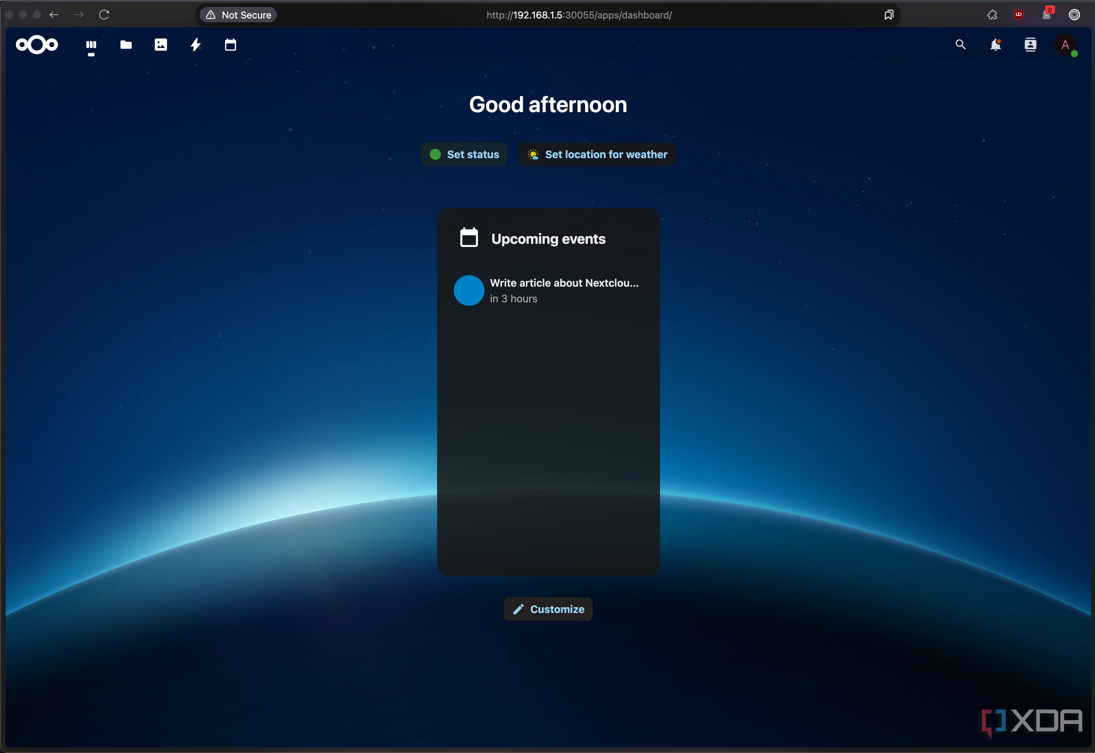Open the Contacts menu icon

pos(1030,45)
